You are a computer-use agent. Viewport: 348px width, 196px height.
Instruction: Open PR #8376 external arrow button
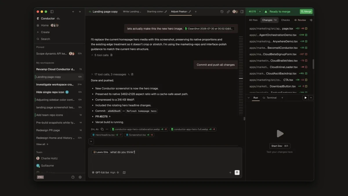[x=260, y=12]
